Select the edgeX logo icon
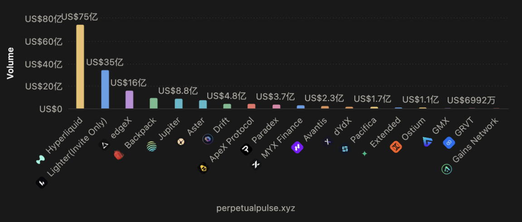 coord(105,145)
